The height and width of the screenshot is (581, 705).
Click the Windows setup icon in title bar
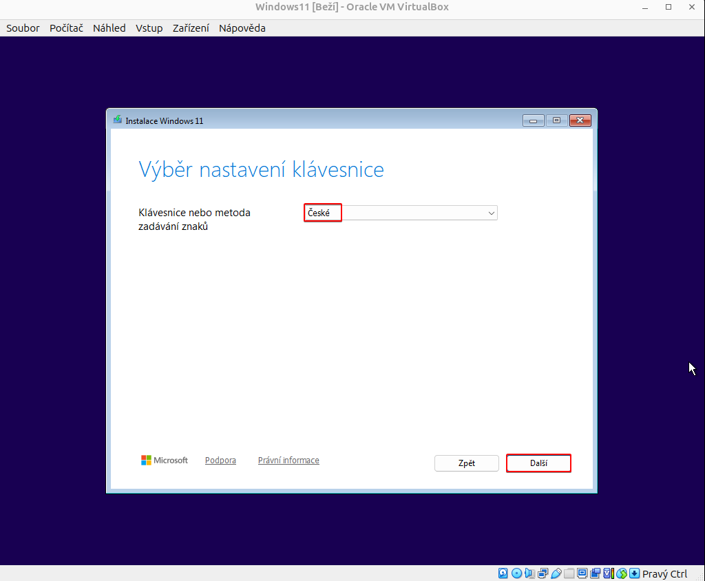118,120
